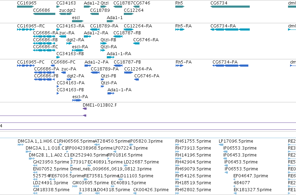The width and height of the screenshot is (296, 195).
Task: Click EST RH62802.5prime
Action: 193,190
